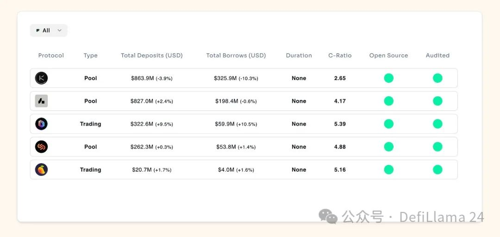Click the orange S-shaped protocol icon
Image resolution: width=500 pixels, height=237 pixels.
coord(42,147)
